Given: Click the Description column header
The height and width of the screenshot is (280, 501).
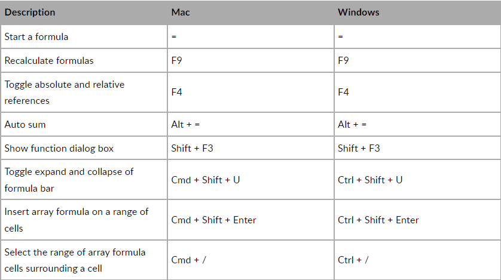Looking at the screenshot, I should point(30,12).
